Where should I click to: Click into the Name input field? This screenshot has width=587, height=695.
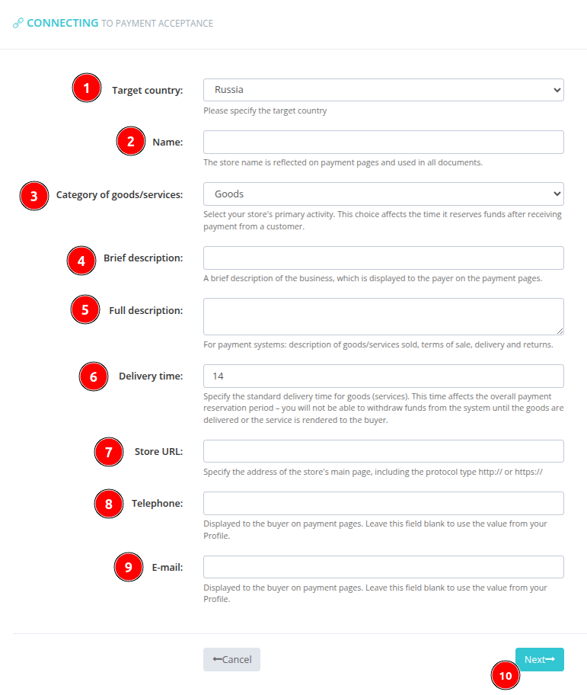coord(383,142)
